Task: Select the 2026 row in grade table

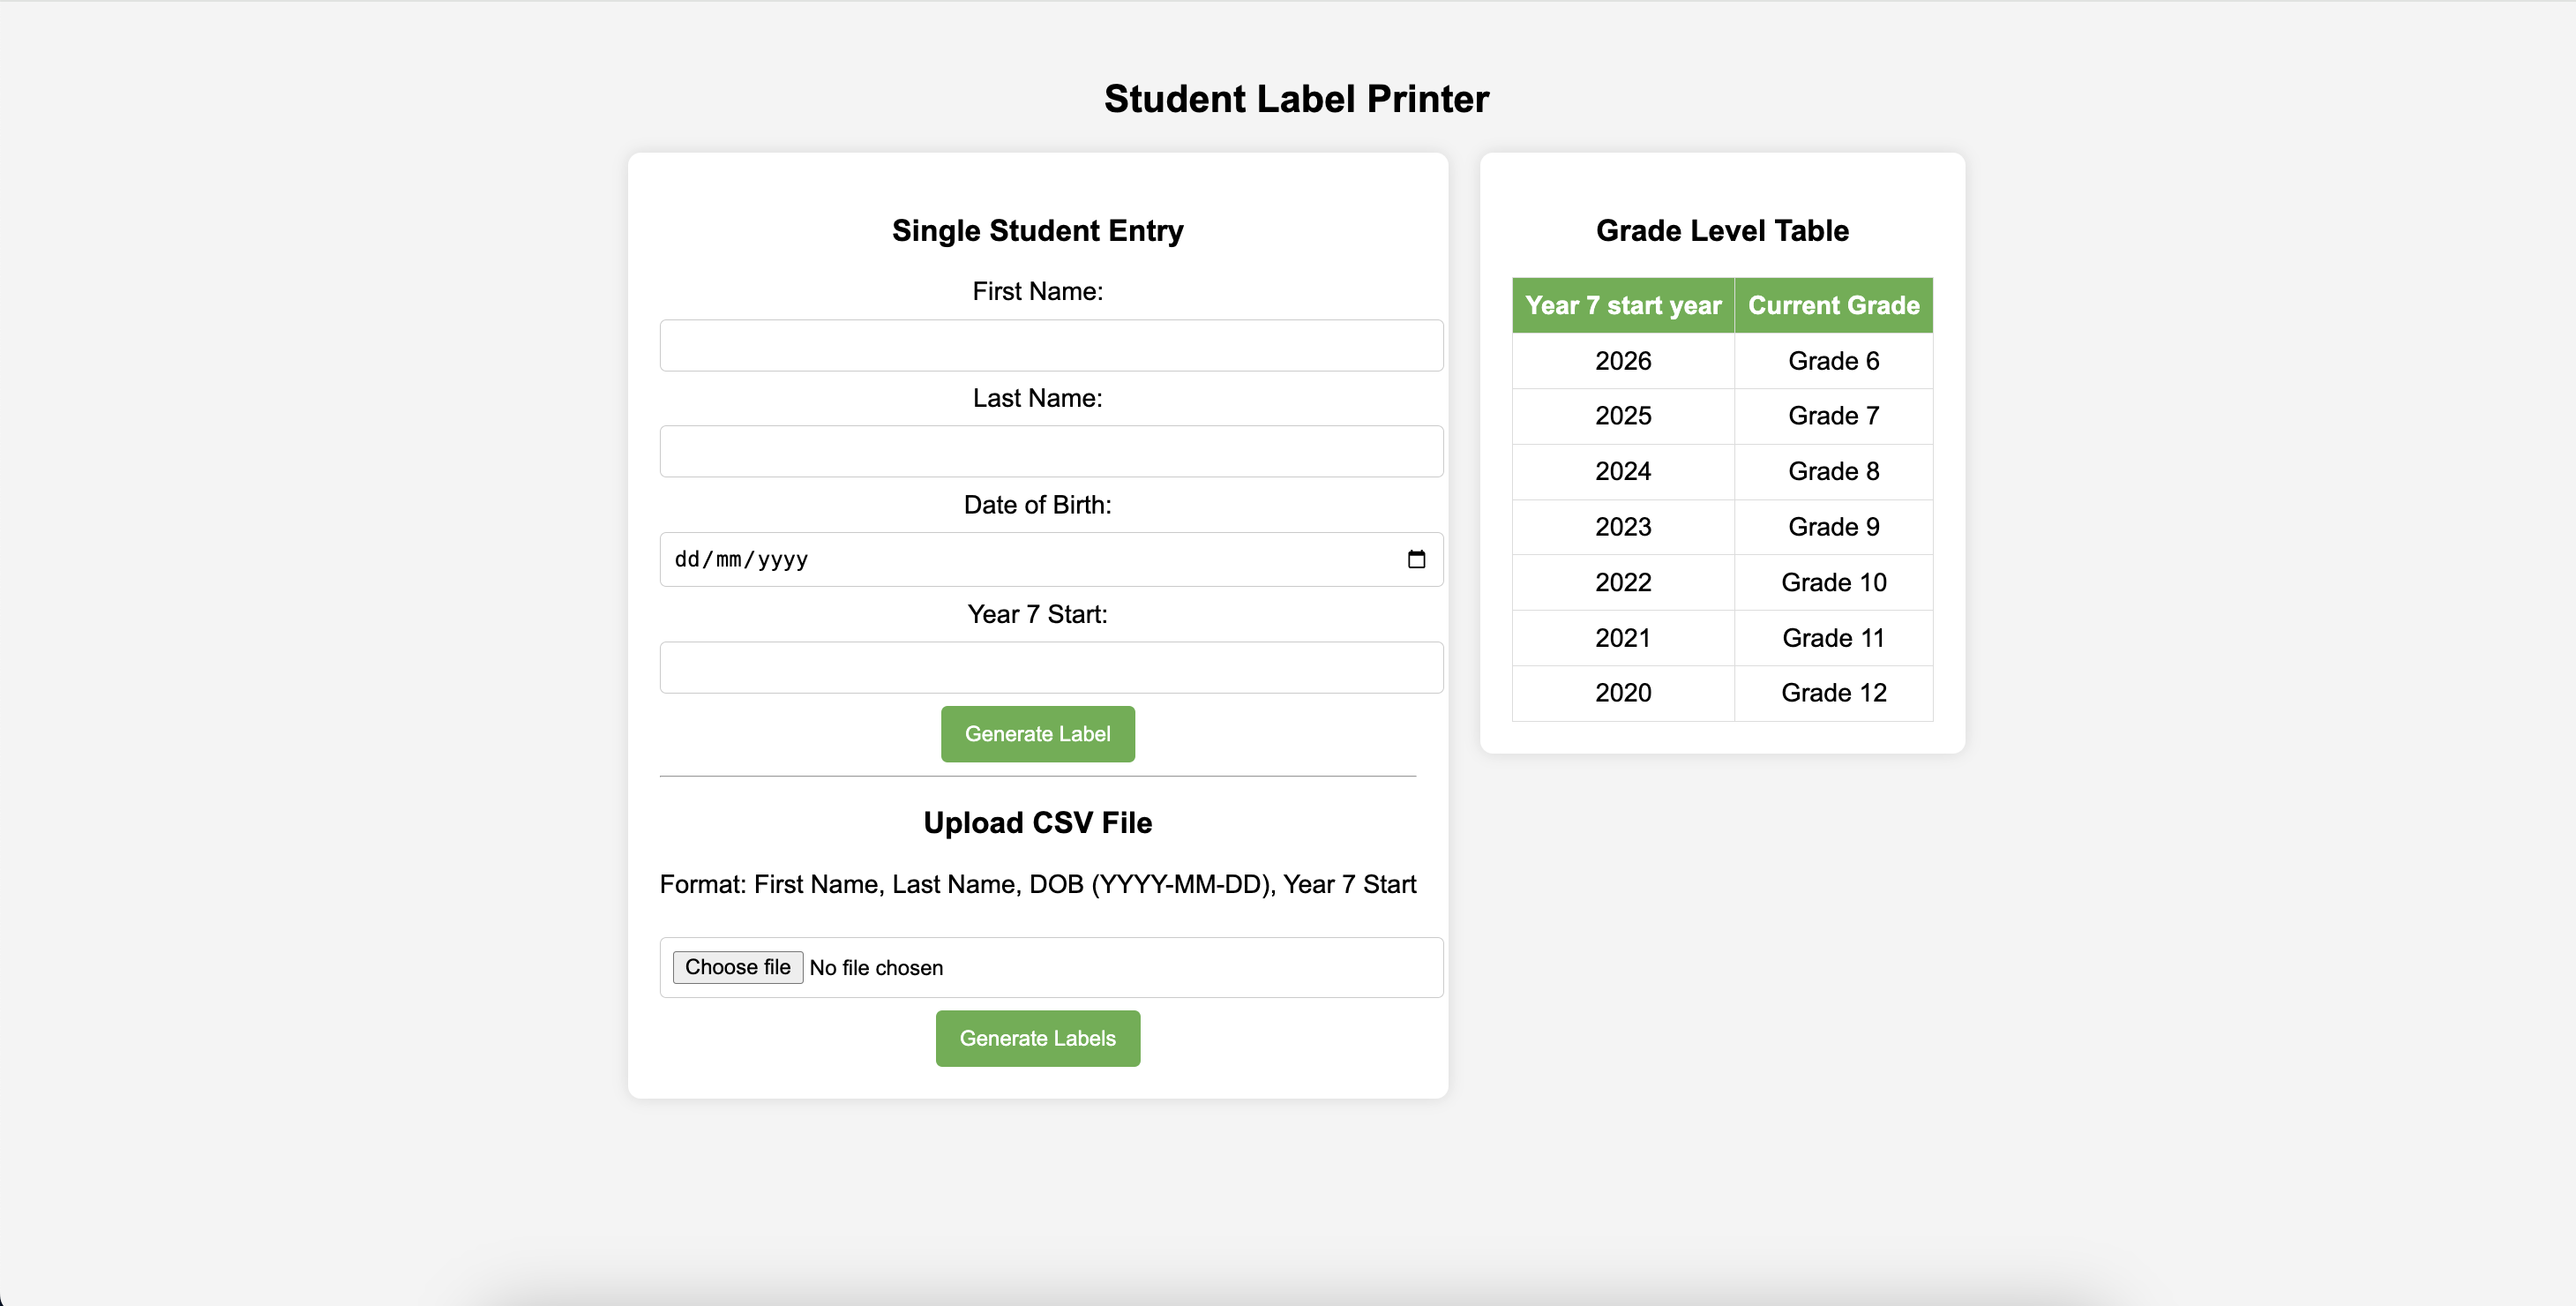Action: [x=1722, y=361]
